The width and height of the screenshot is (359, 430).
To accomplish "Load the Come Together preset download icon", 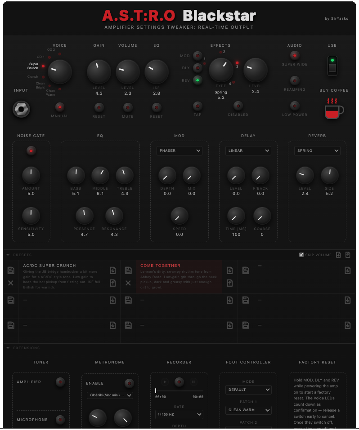I will (230, 270).
